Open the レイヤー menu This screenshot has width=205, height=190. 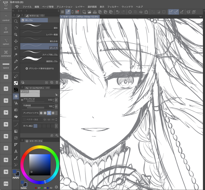[x=80, y=7]
